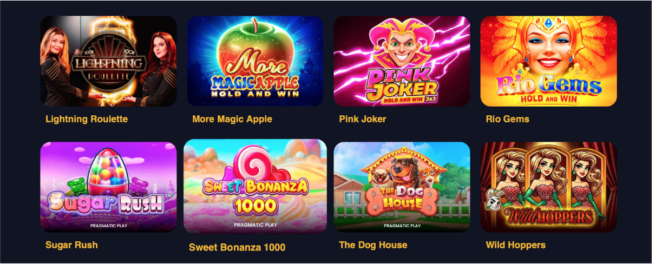This screenshot has width=655, height=264.
Task: Click the Sugar Rush game thumbnail
Action: tap(108, 187)
